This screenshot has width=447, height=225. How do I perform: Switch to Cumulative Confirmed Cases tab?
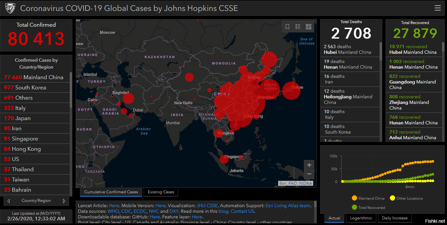111,192
